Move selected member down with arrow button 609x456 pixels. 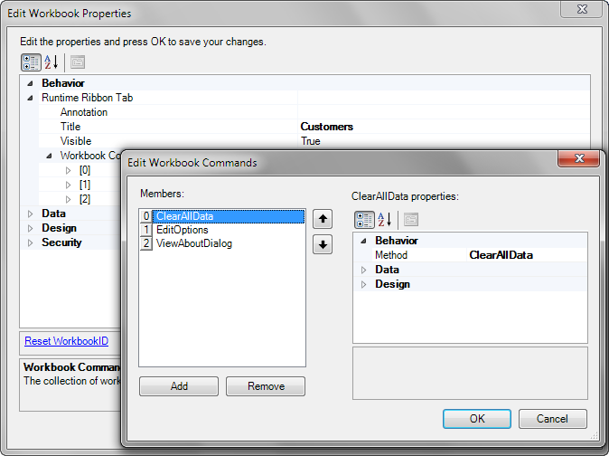point(323,244)
